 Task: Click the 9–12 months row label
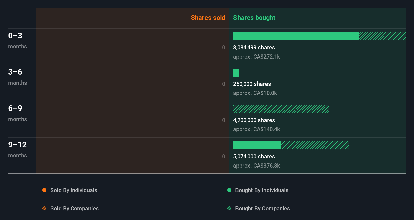[x=17, y=149]
